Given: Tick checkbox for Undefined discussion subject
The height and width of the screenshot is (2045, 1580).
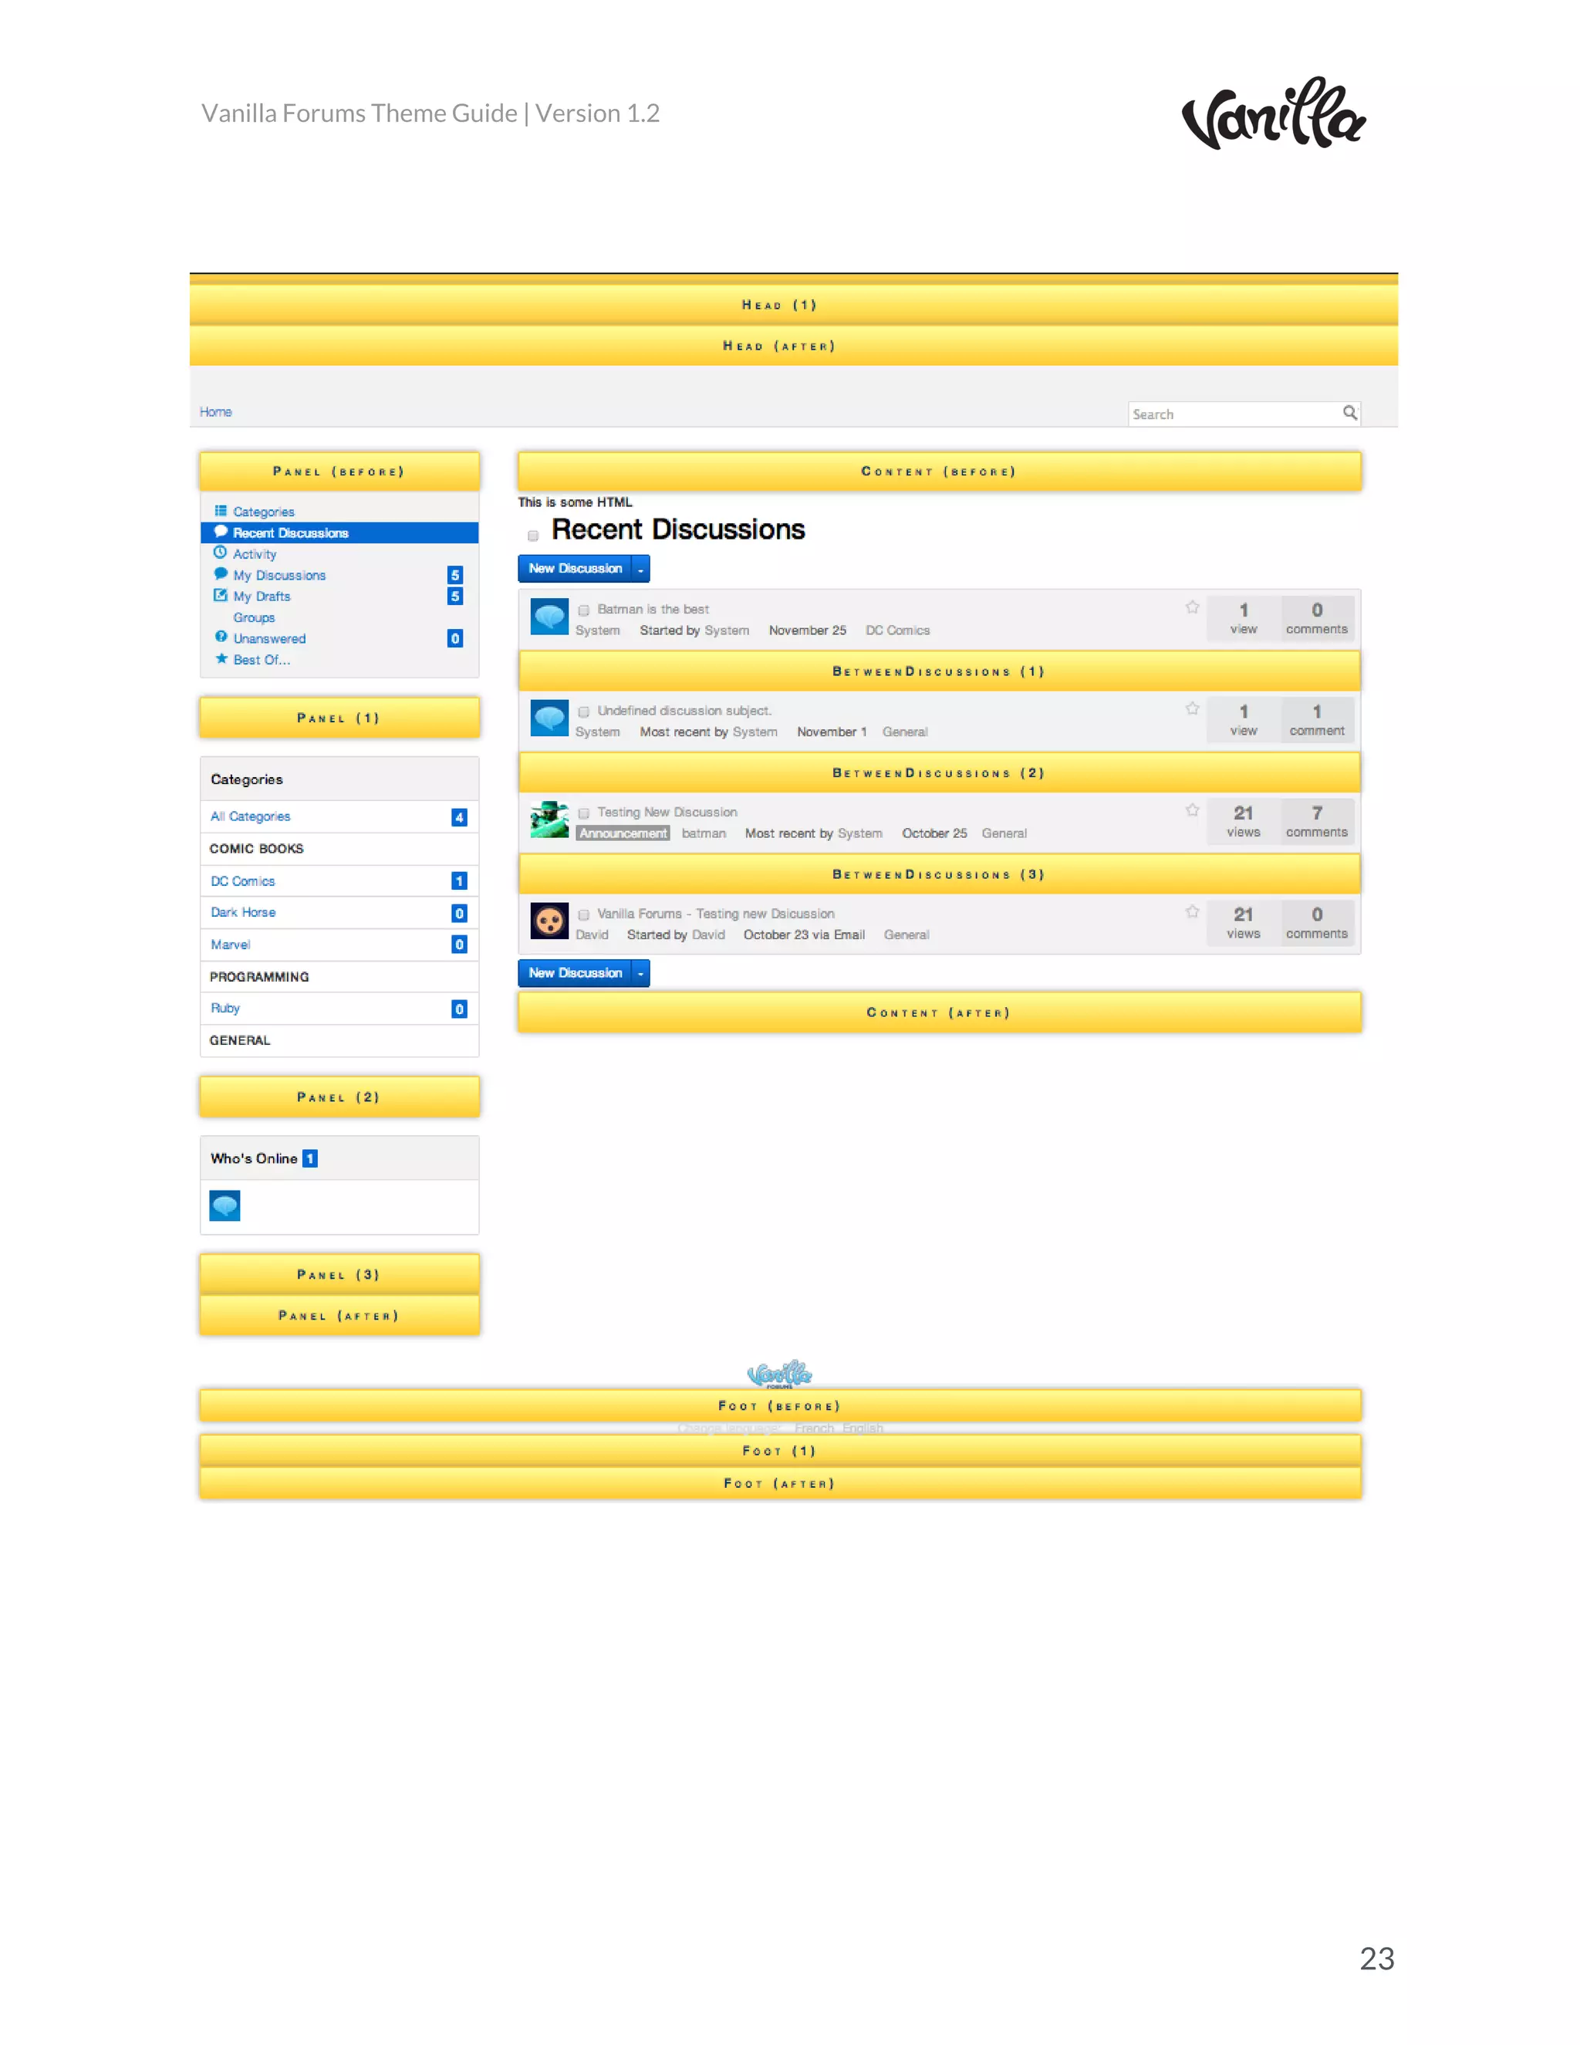Looking at the screenshot, I should click(584, 712).
